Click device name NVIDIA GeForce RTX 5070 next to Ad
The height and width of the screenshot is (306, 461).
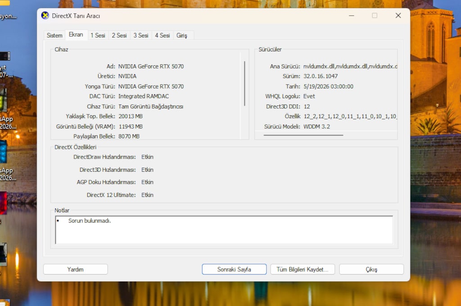coord(151,67)
